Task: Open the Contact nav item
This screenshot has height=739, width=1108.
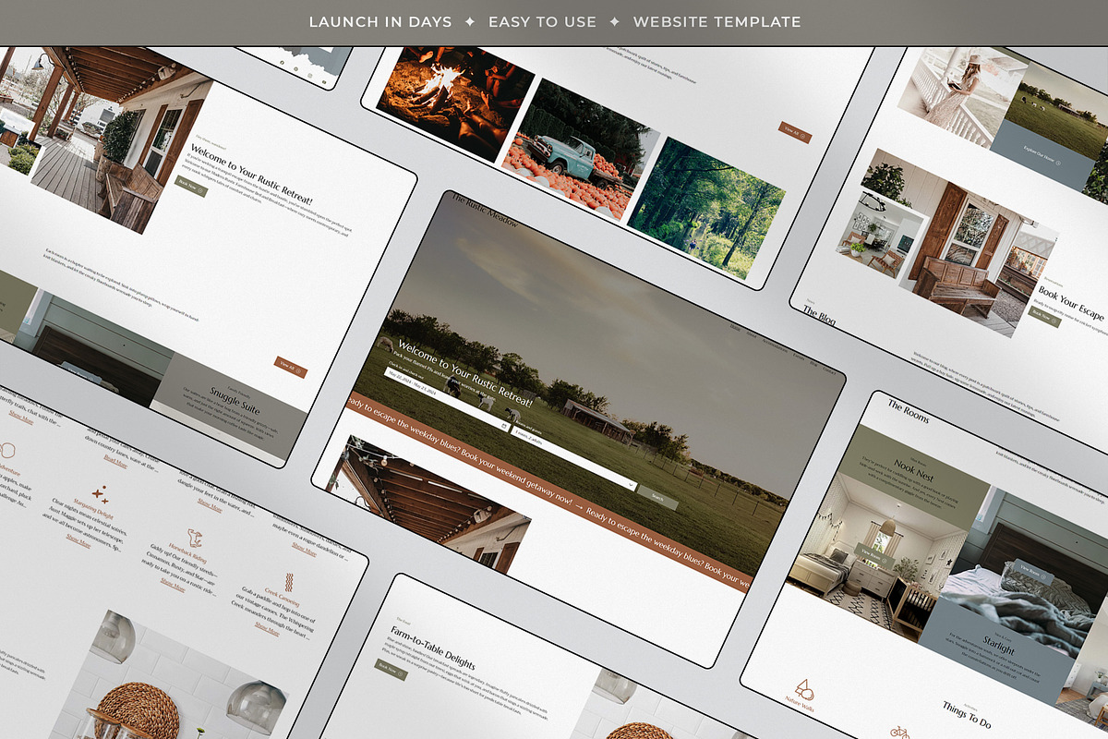Action: [828, 370]
